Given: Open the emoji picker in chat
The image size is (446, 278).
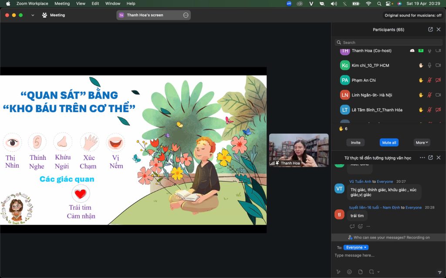Looking at the screenshot, I should pyautogui.click(x=349, y=272).
